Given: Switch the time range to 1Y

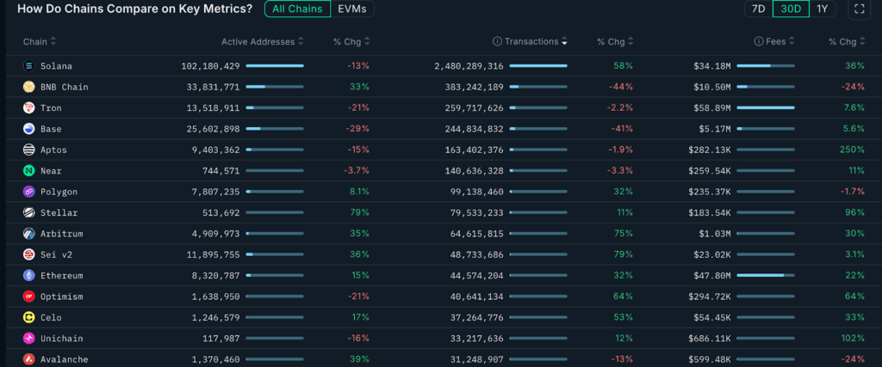Looking at the screenshot, I should tap(823, 9).
